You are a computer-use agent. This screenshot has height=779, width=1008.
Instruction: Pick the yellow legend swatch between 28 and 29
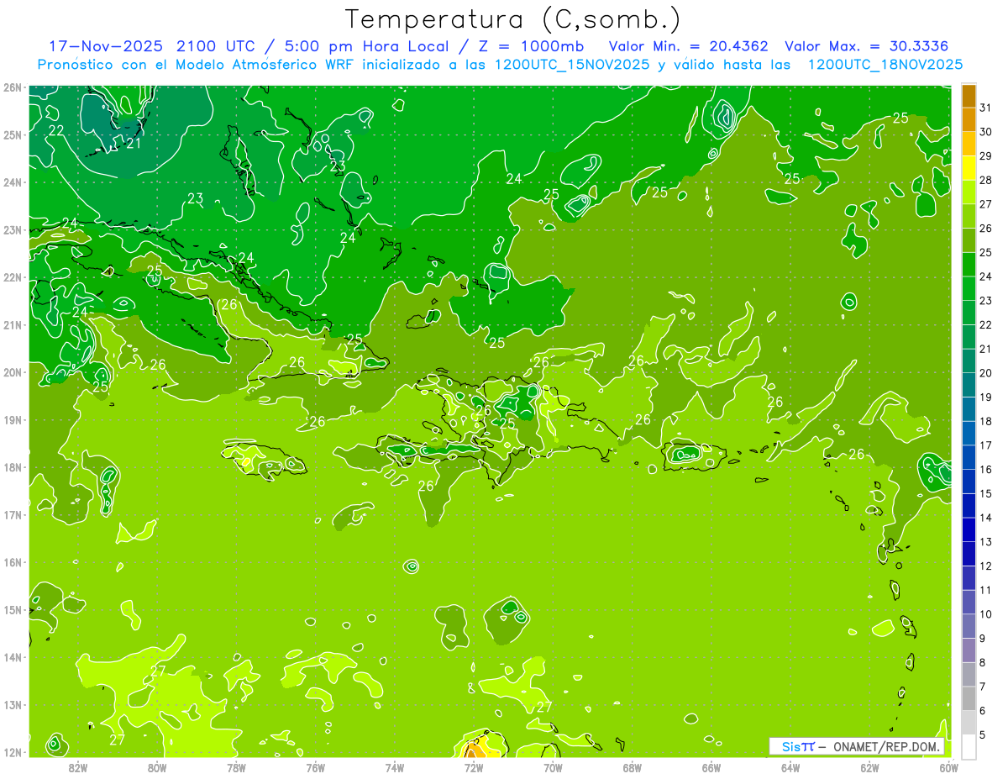(969, 168)
